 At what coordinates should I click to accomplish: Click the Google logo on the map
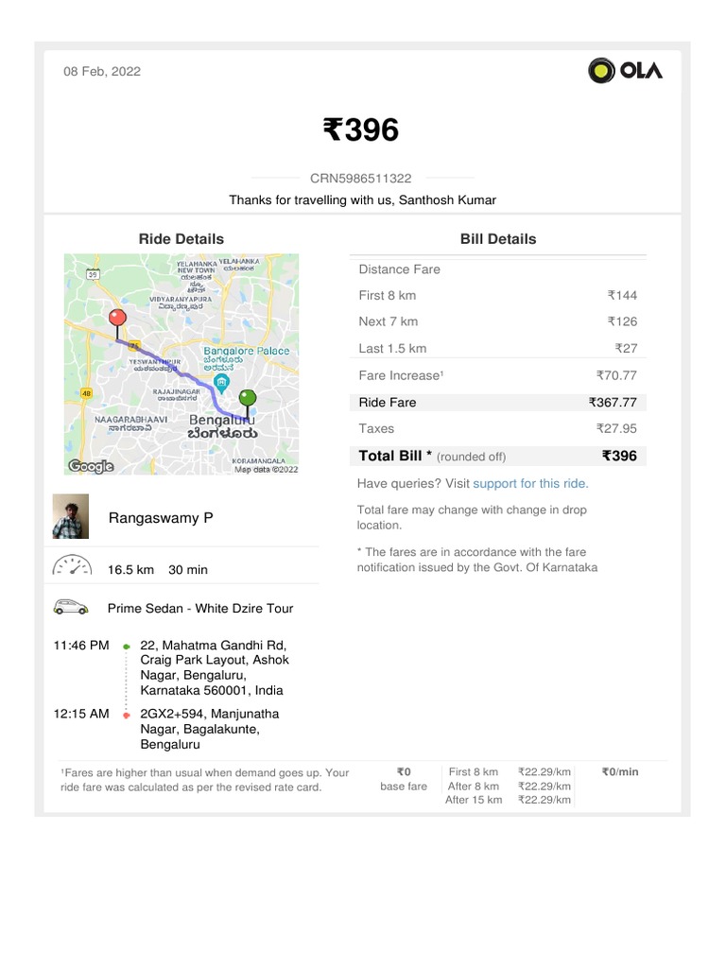click(x=91, y=465)
